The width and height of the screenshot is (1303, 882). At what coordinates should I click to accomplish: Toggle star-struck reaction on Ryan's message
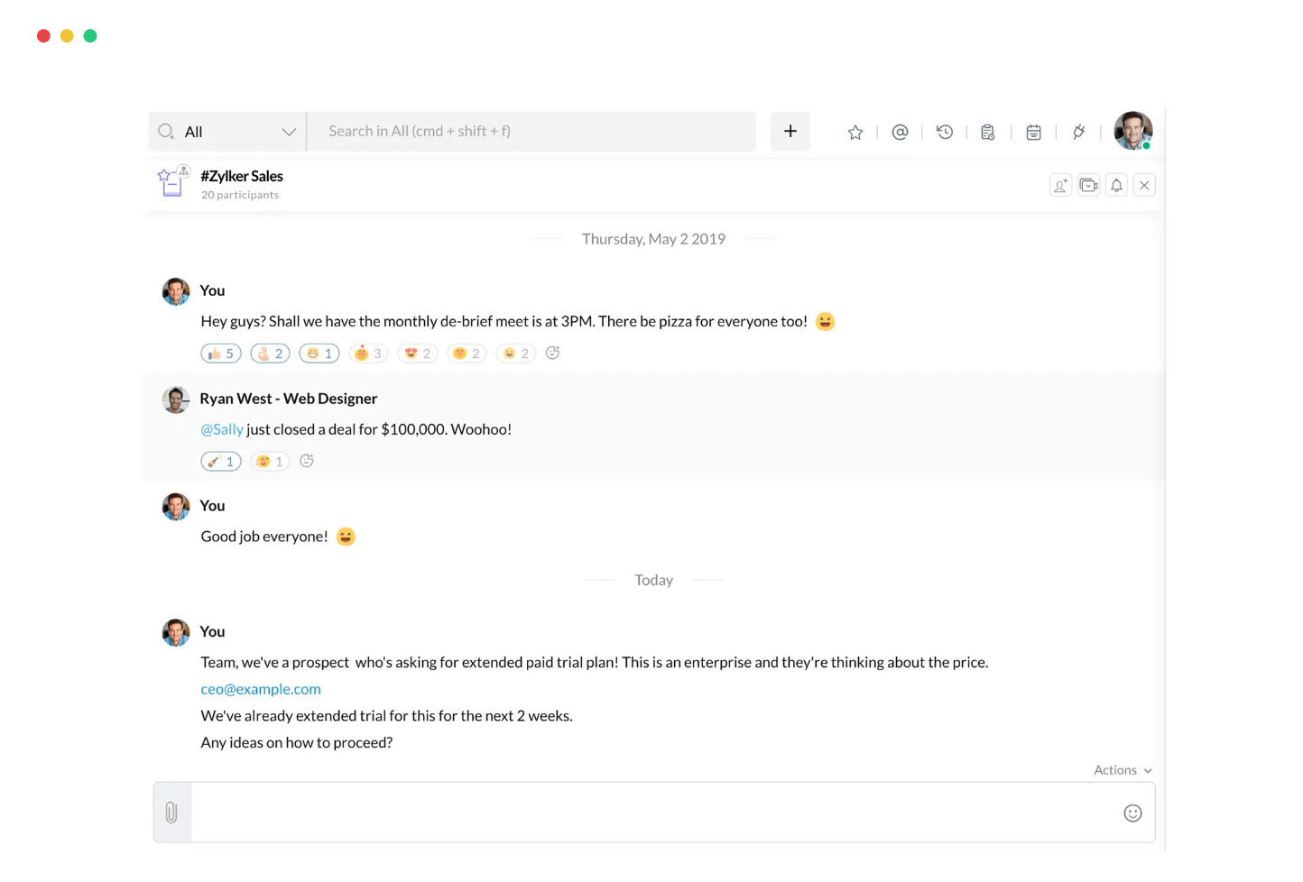pyautogui.click(x=270, y=462)
